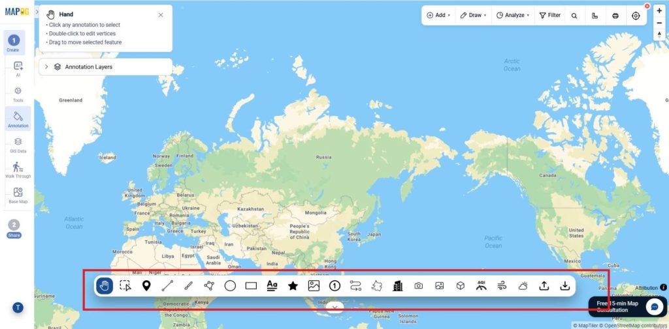Open the Create step in sidebar
This screenshot has height=329, width=669.
(x=14, y=43)
